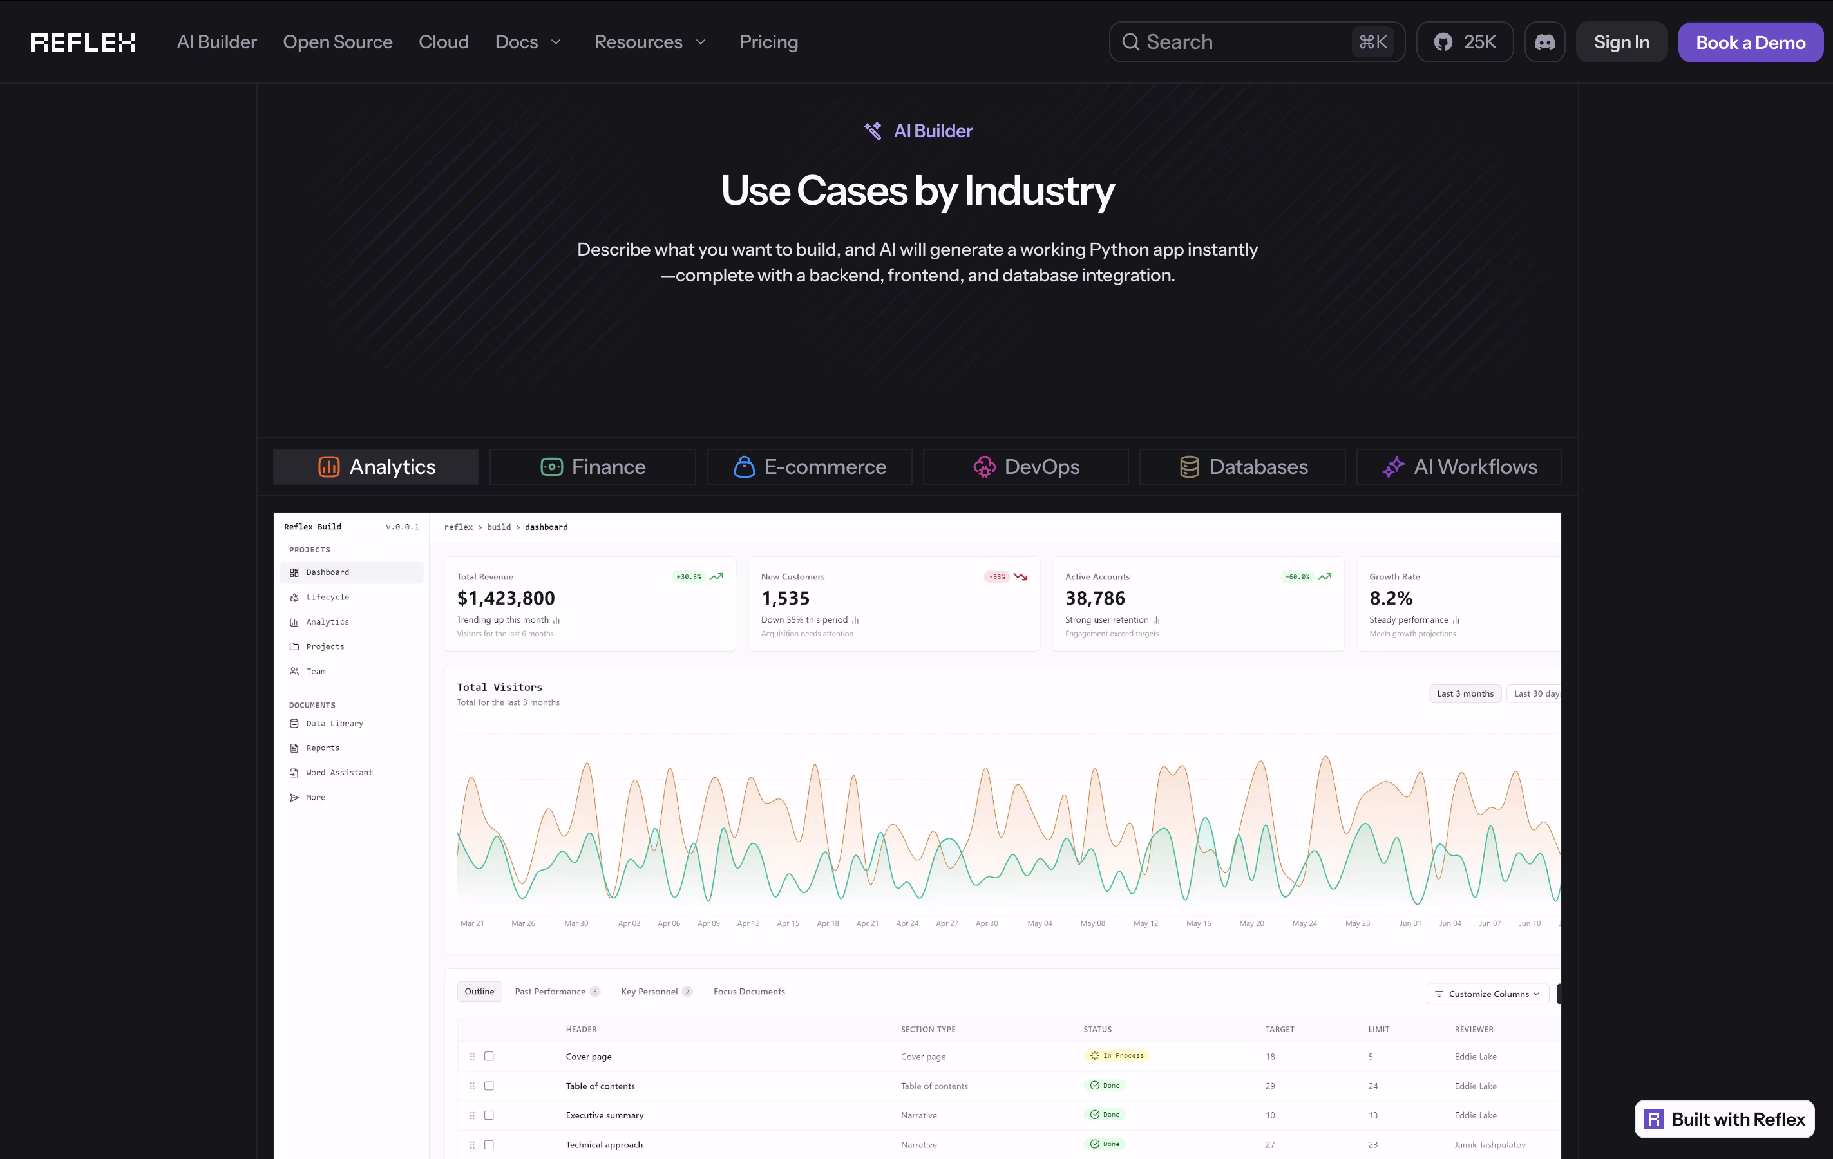Click the Dashboard grid icon in sidebar
The height and width of the screenshot is (1159, 1833).
click(294, 572)
